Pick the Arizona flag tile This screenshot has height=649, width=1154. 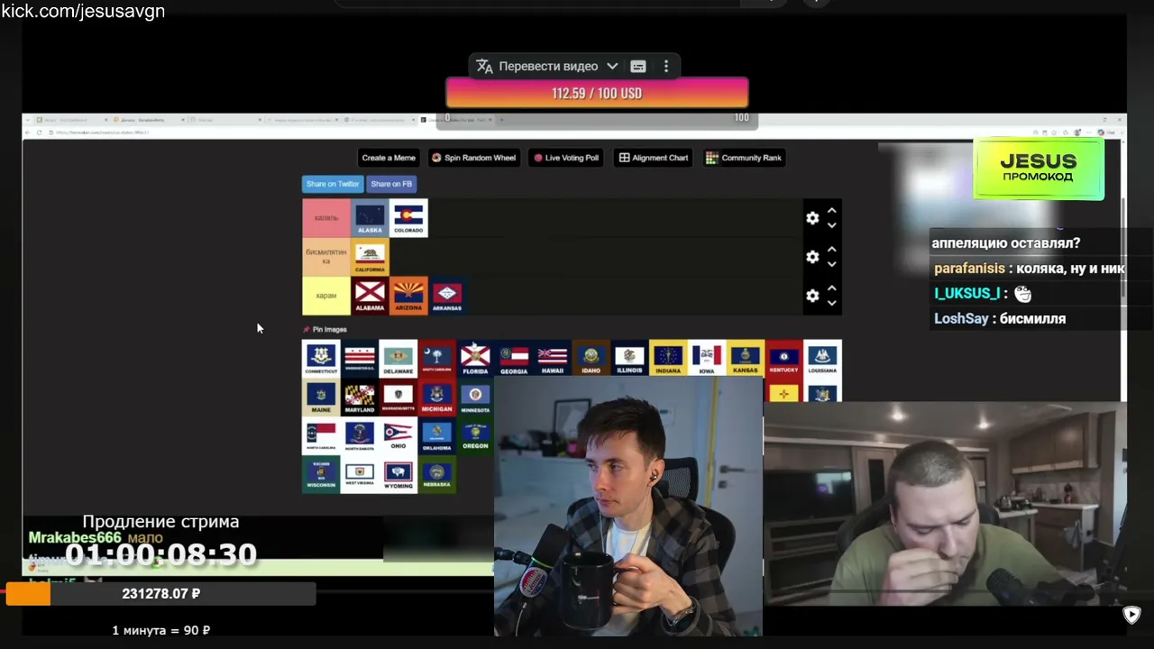coord(408,296)
